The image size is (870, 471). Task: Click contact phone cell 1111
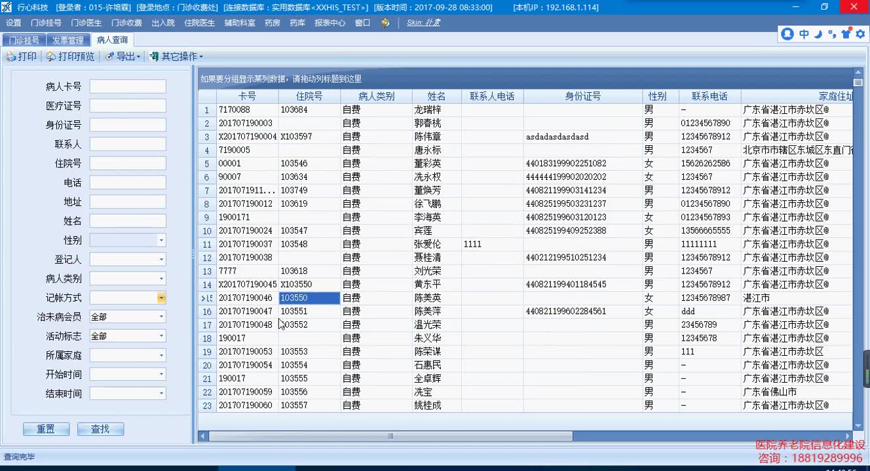[472, 244]
